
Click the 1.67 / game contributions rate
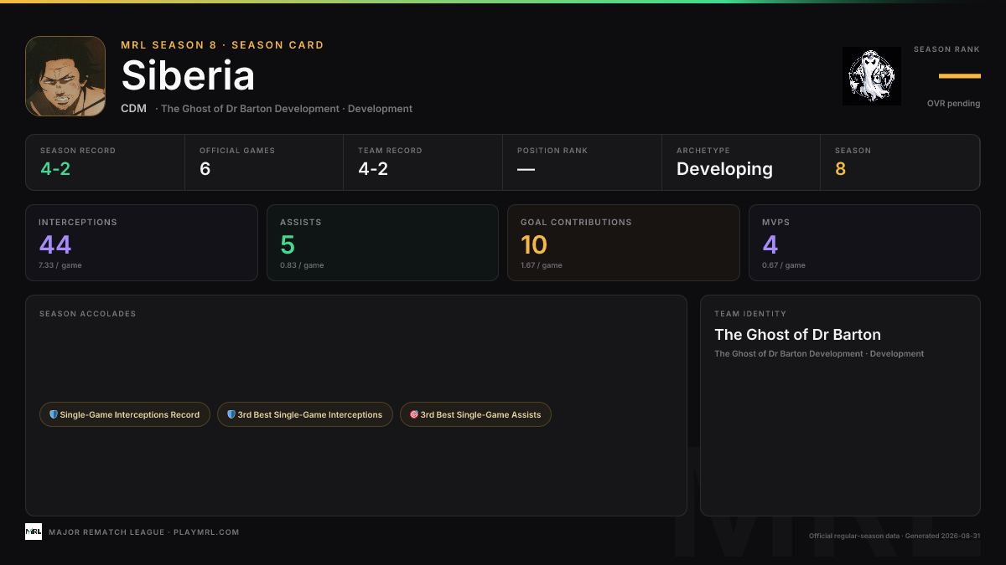(x=542, y=265)
